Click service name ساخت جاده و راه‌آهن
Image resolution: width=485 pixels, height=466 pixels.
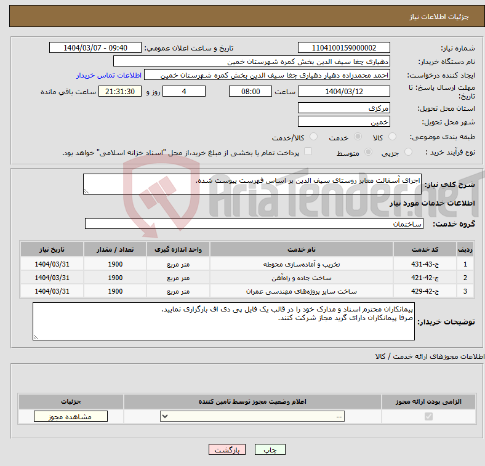point(301,278)
